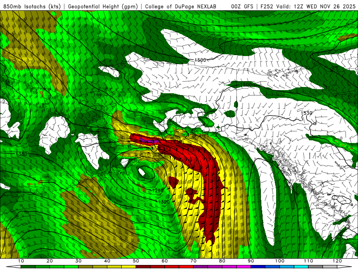Click the 50 tick label on the color scale
This screenshot has width=358, height=269.
click(136, 261)
